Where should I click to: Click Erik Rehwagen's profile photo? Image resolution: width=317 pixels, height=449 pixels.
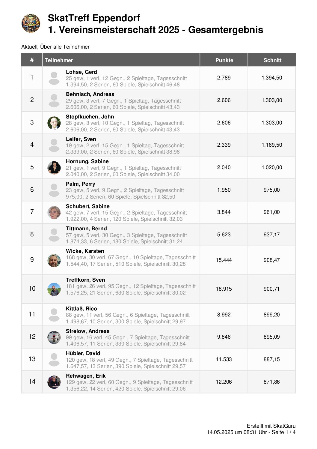[x=54, y=382]
